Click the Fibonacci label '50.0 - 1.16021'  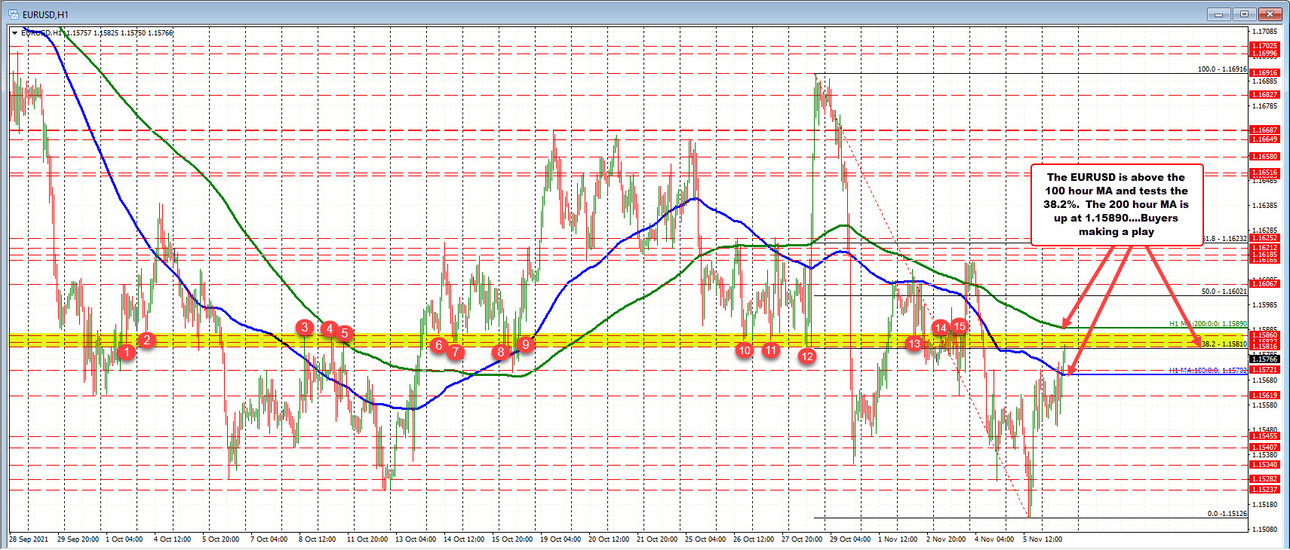click(x=1224, y=292)
